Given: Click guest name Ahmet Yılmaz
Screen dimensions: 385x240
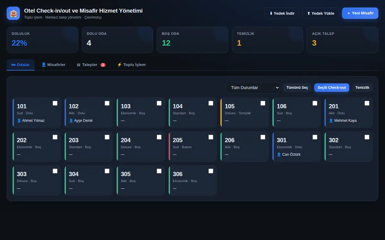Looking at the screenshot, I should tap(33, 121).
